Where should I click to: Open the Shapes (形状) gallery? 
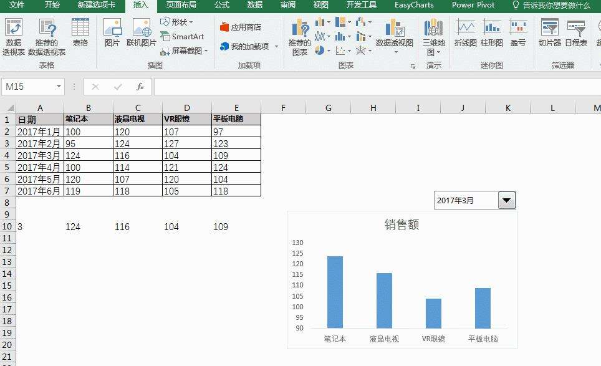pos(176,22)
